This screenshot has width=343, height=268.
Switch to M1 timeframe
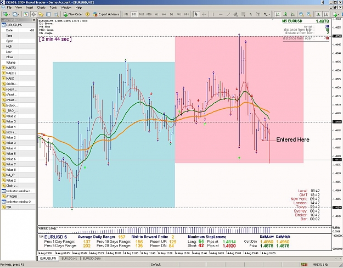126,14
